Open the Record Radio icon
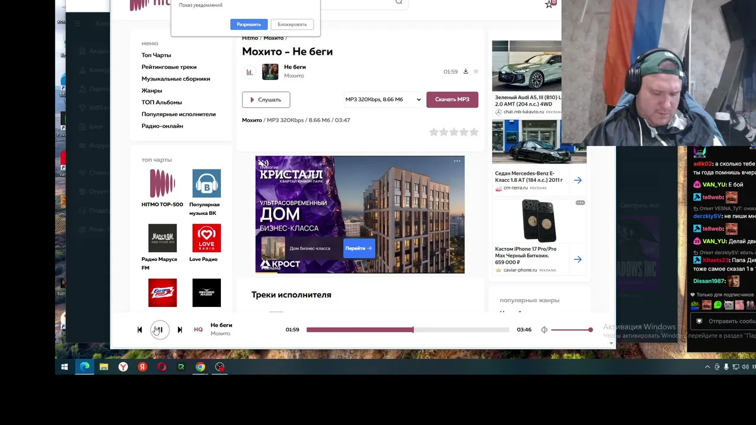This screenshot has height=425, width=756. tap(207, 293)
